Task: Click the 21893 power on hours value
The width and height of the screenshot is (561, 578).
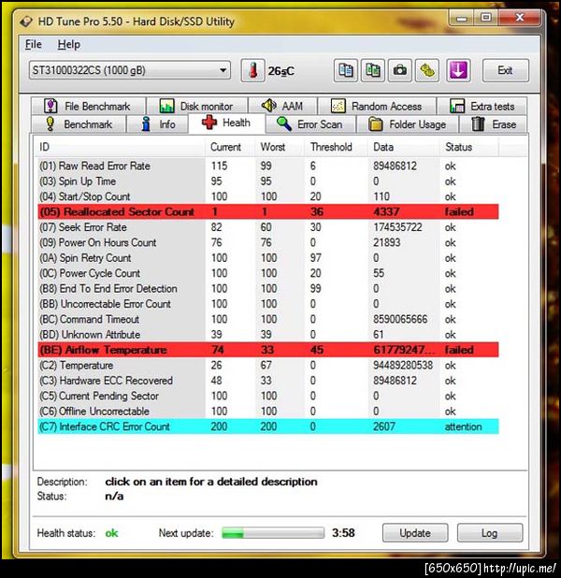Action: pos(387,242)
